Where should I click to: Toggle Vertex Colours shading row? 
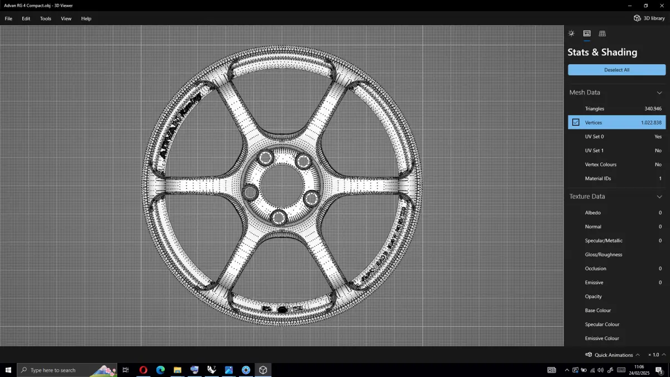[617, 164]
